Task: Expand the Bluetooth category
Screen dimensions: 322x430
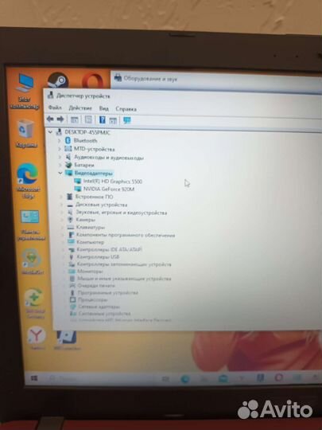Action: click(x=60, y=140)
